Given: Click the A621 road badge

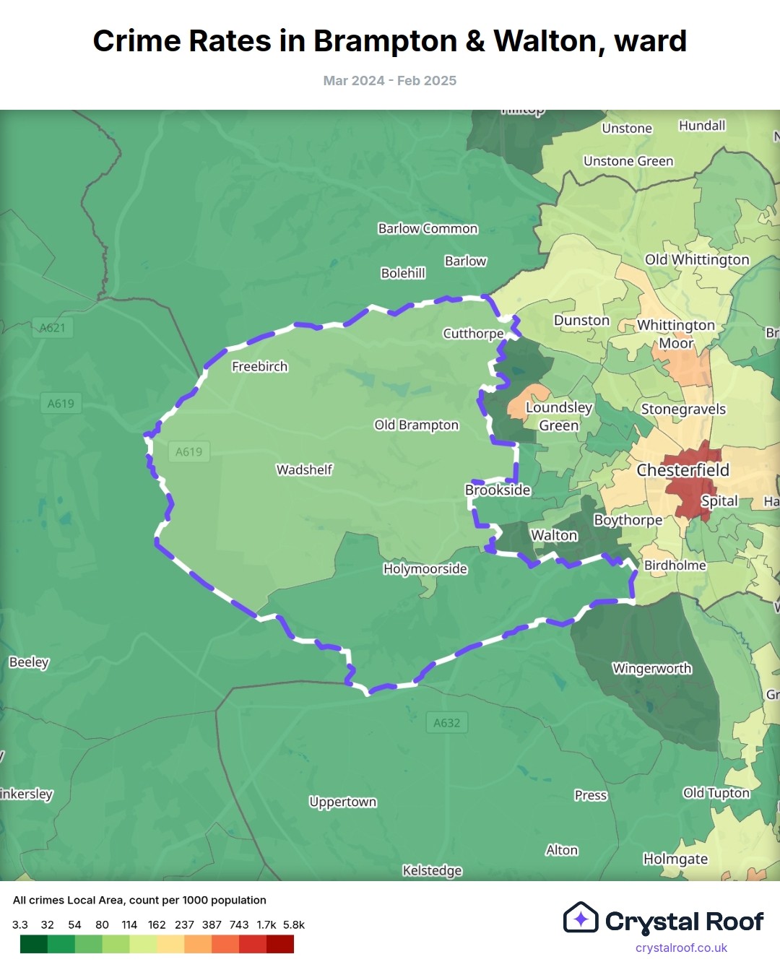Looking at the screenshot, I should click(x=52, y=328).
